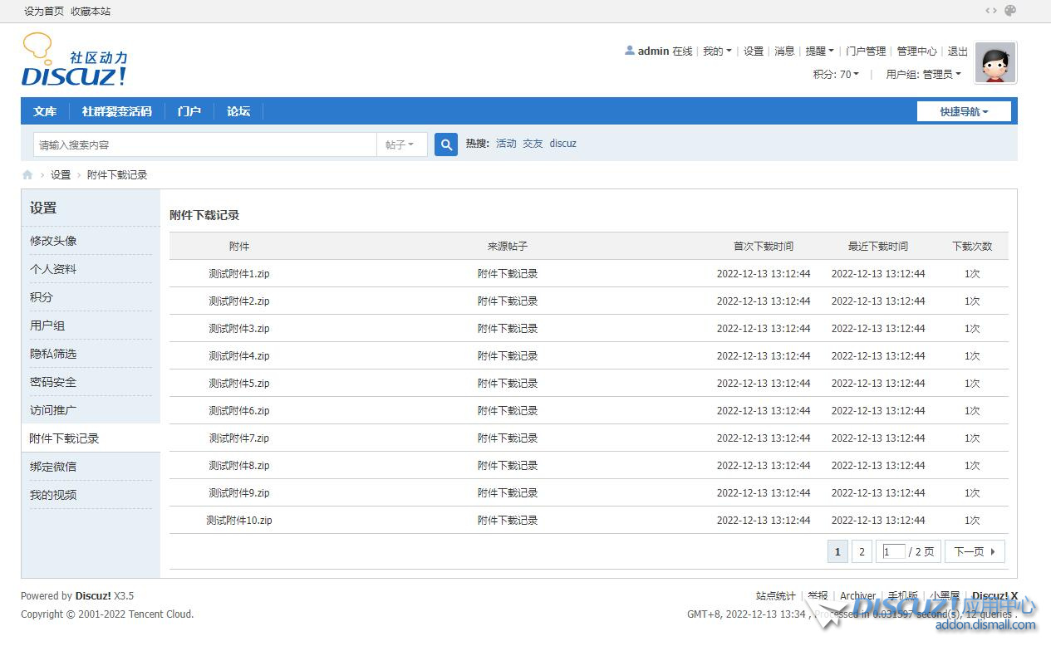This screenshot has width=1051, height=646.
Task: Click the home icon in breadcrumb
Action: [27, 175]
